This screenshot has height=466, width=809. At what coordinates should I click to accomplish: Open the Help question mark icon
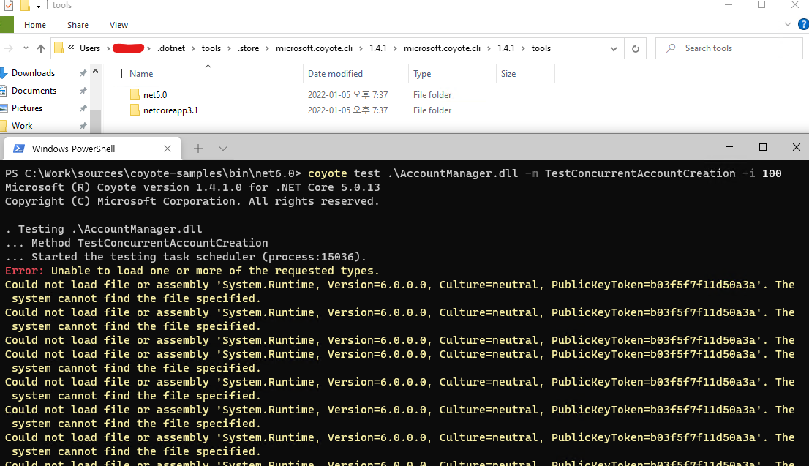pos(802,24)
